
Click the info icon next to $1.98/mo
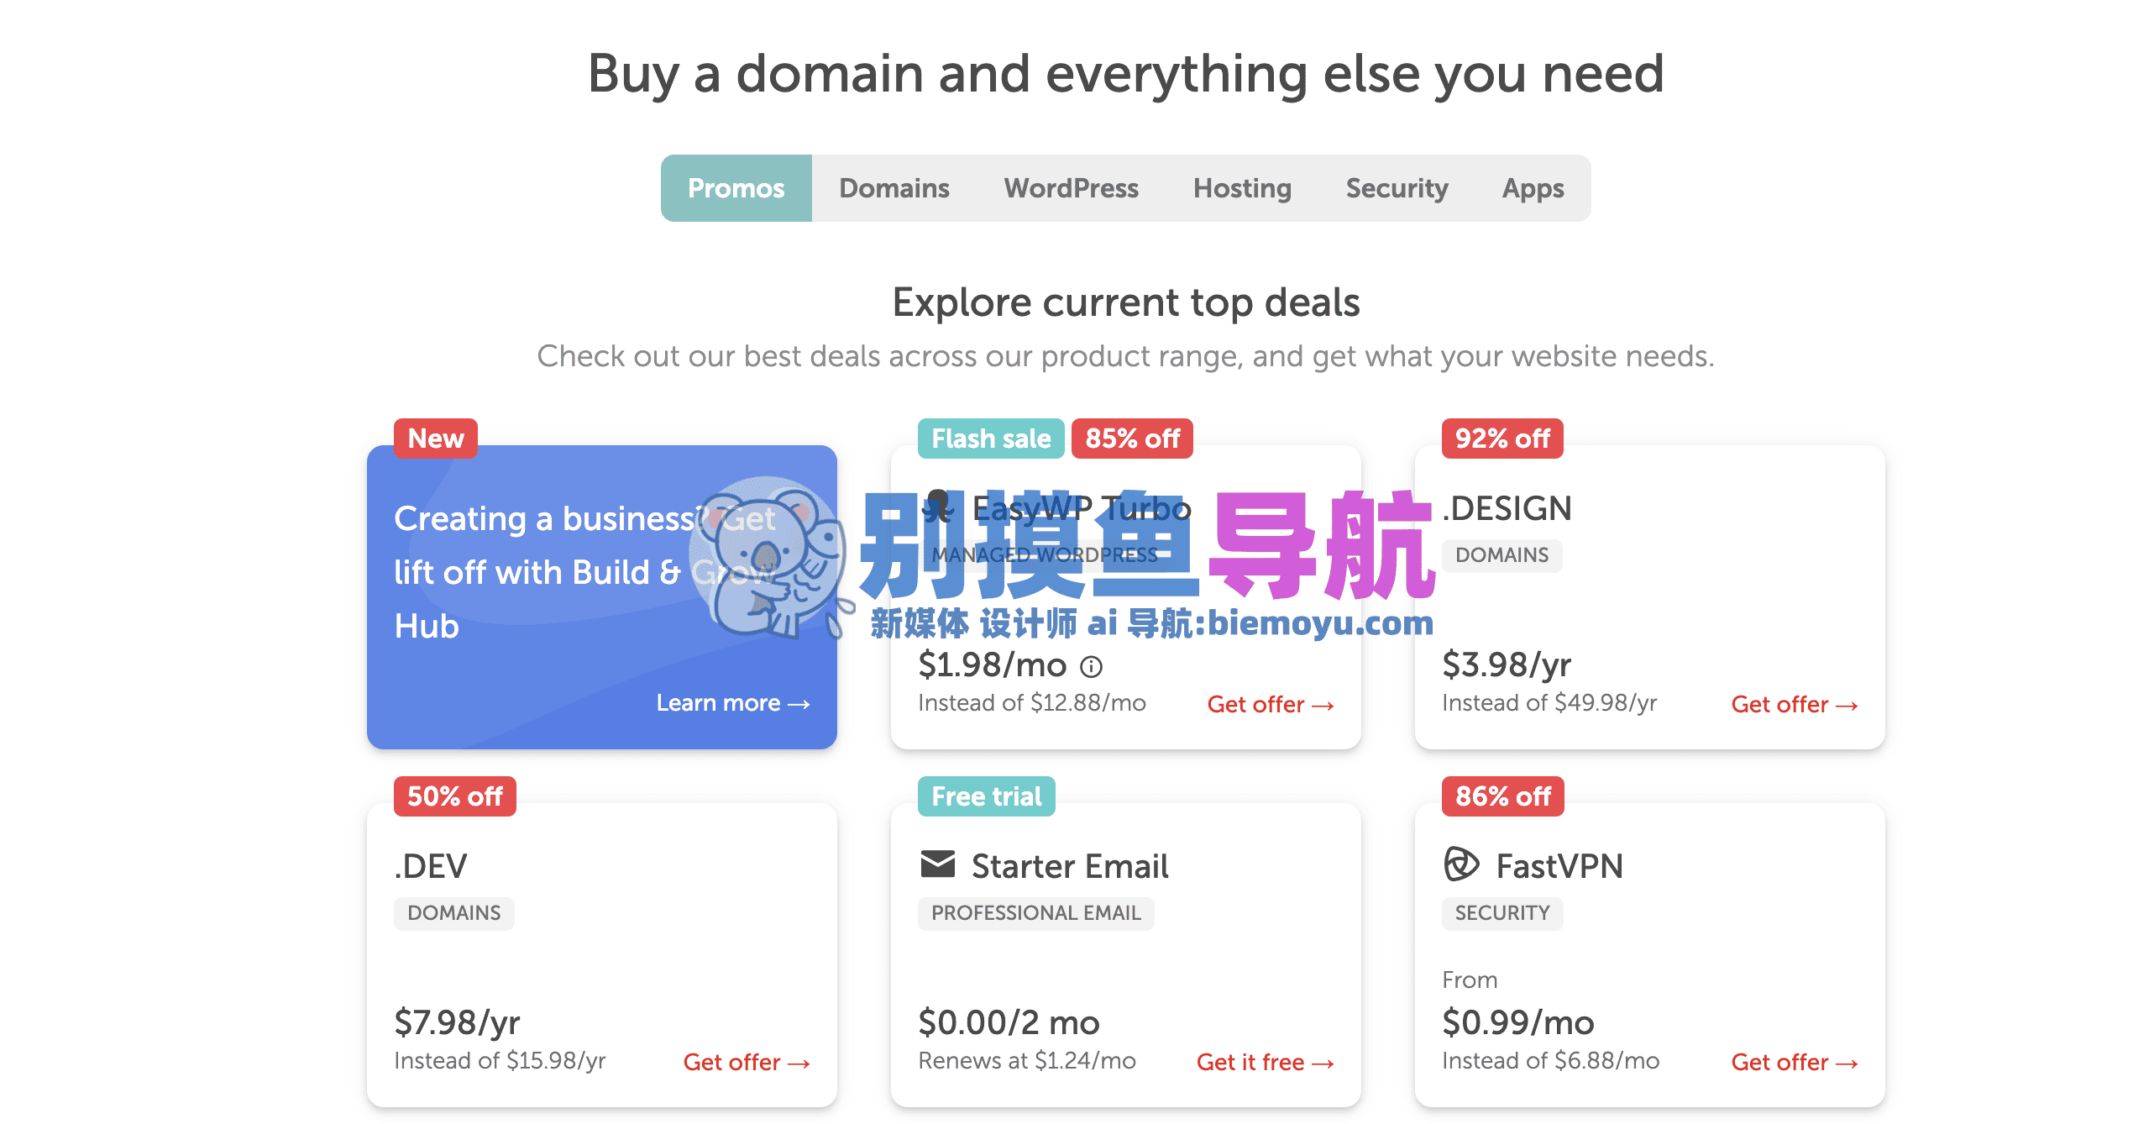click(x=1091, y=667)
